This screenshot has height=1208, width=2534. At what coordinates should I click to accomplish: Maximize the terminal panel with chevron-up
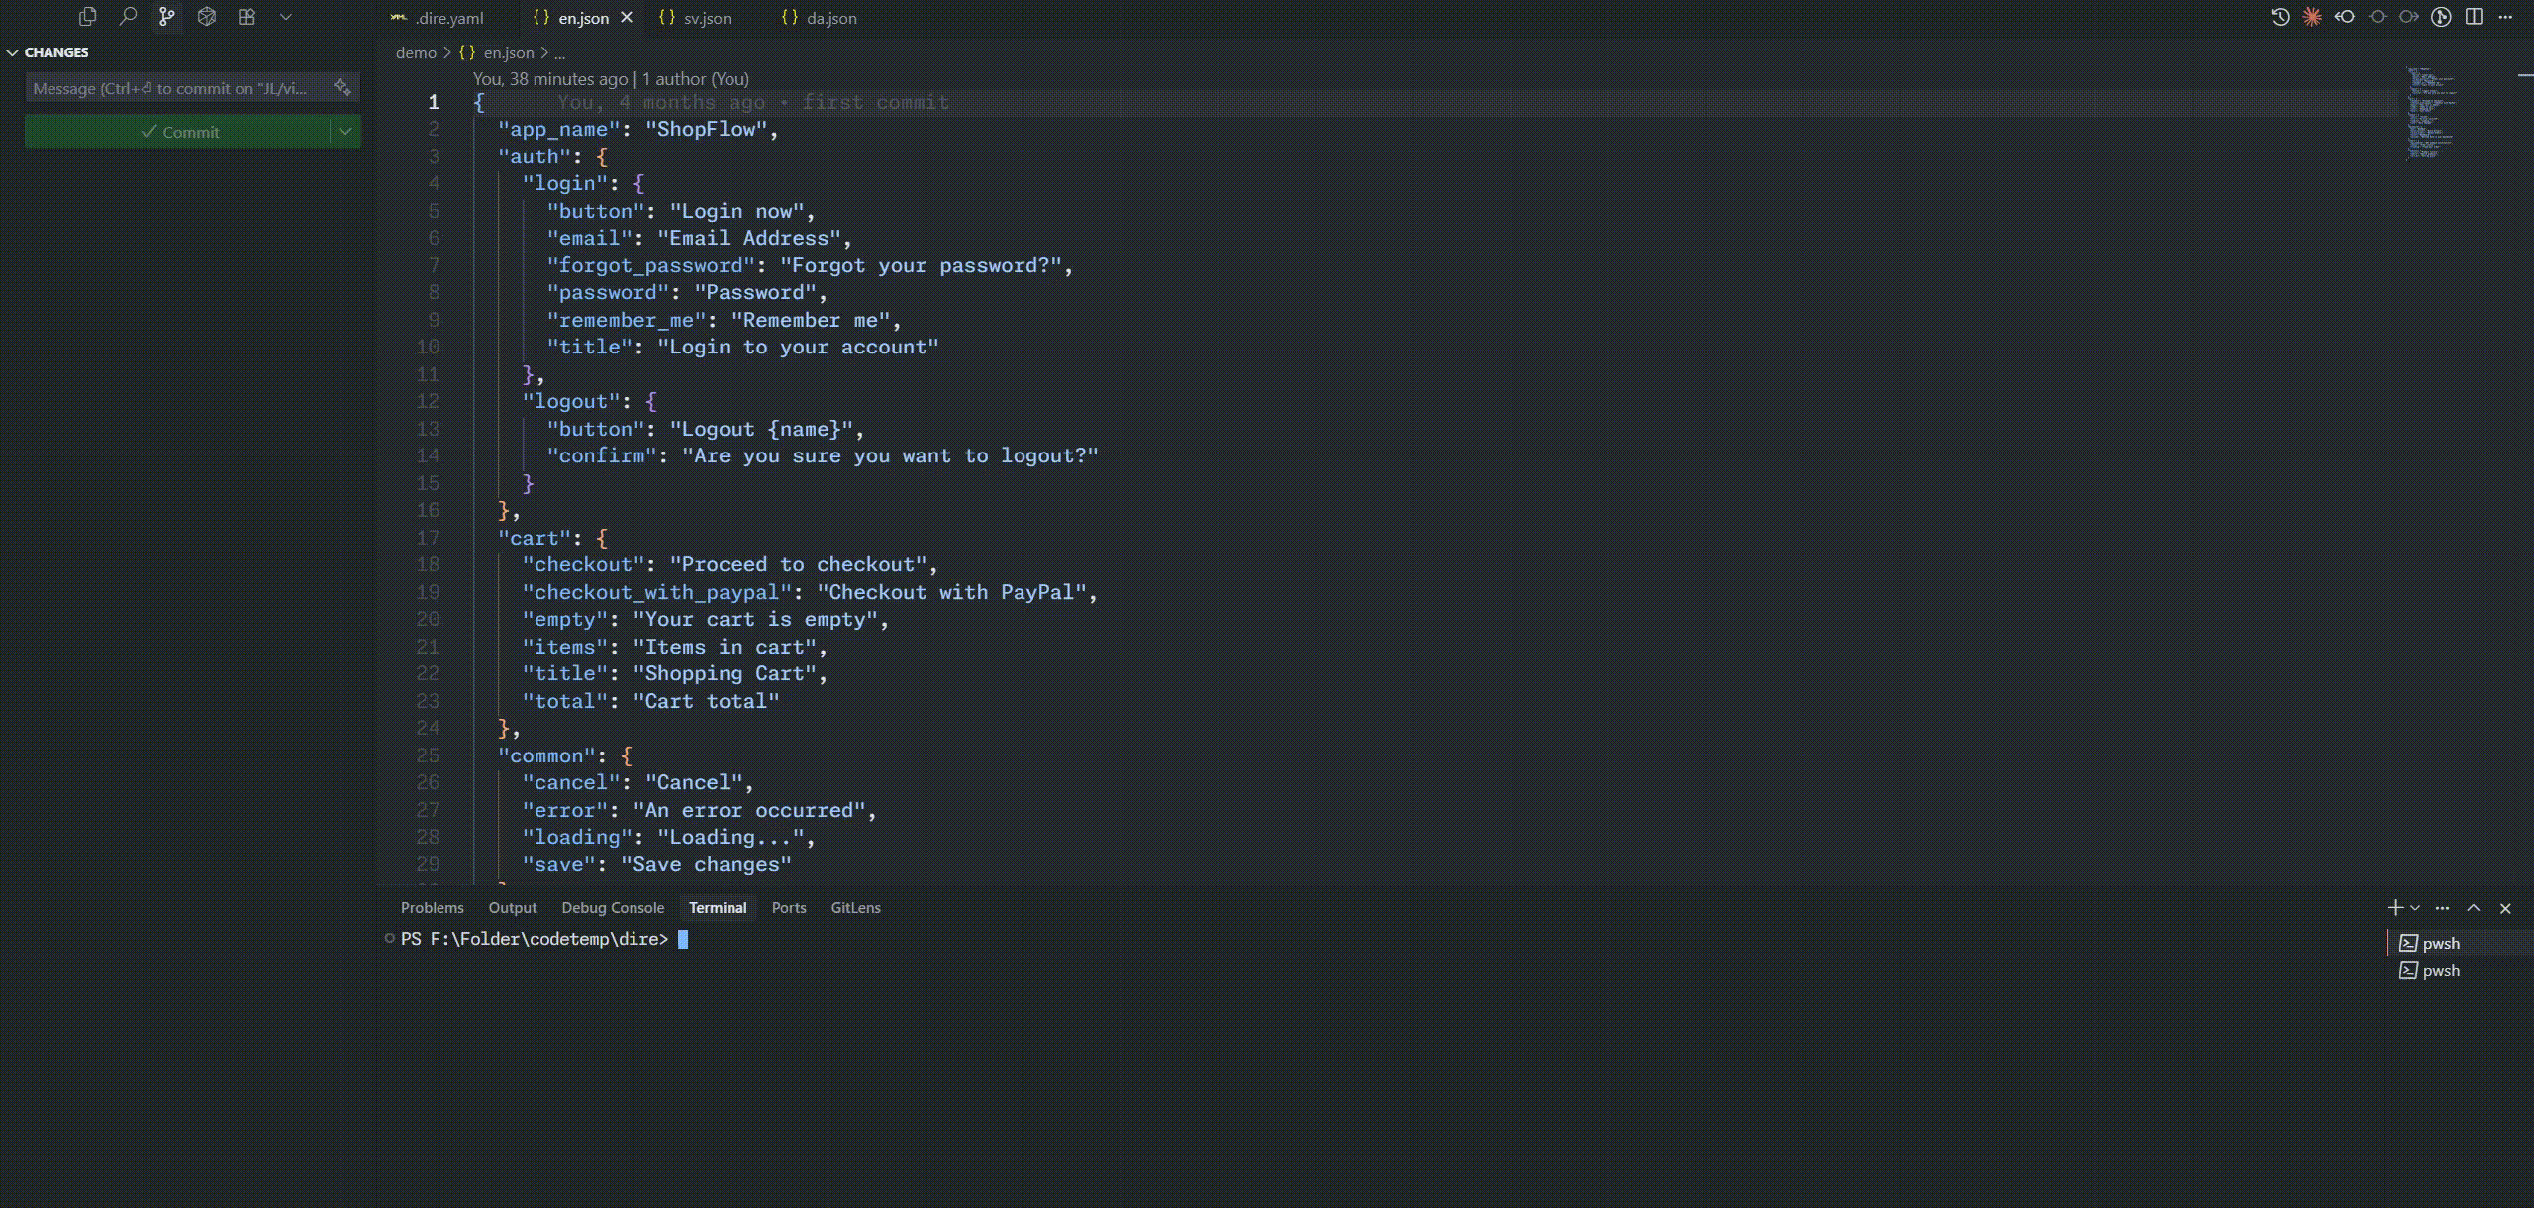2474,908
